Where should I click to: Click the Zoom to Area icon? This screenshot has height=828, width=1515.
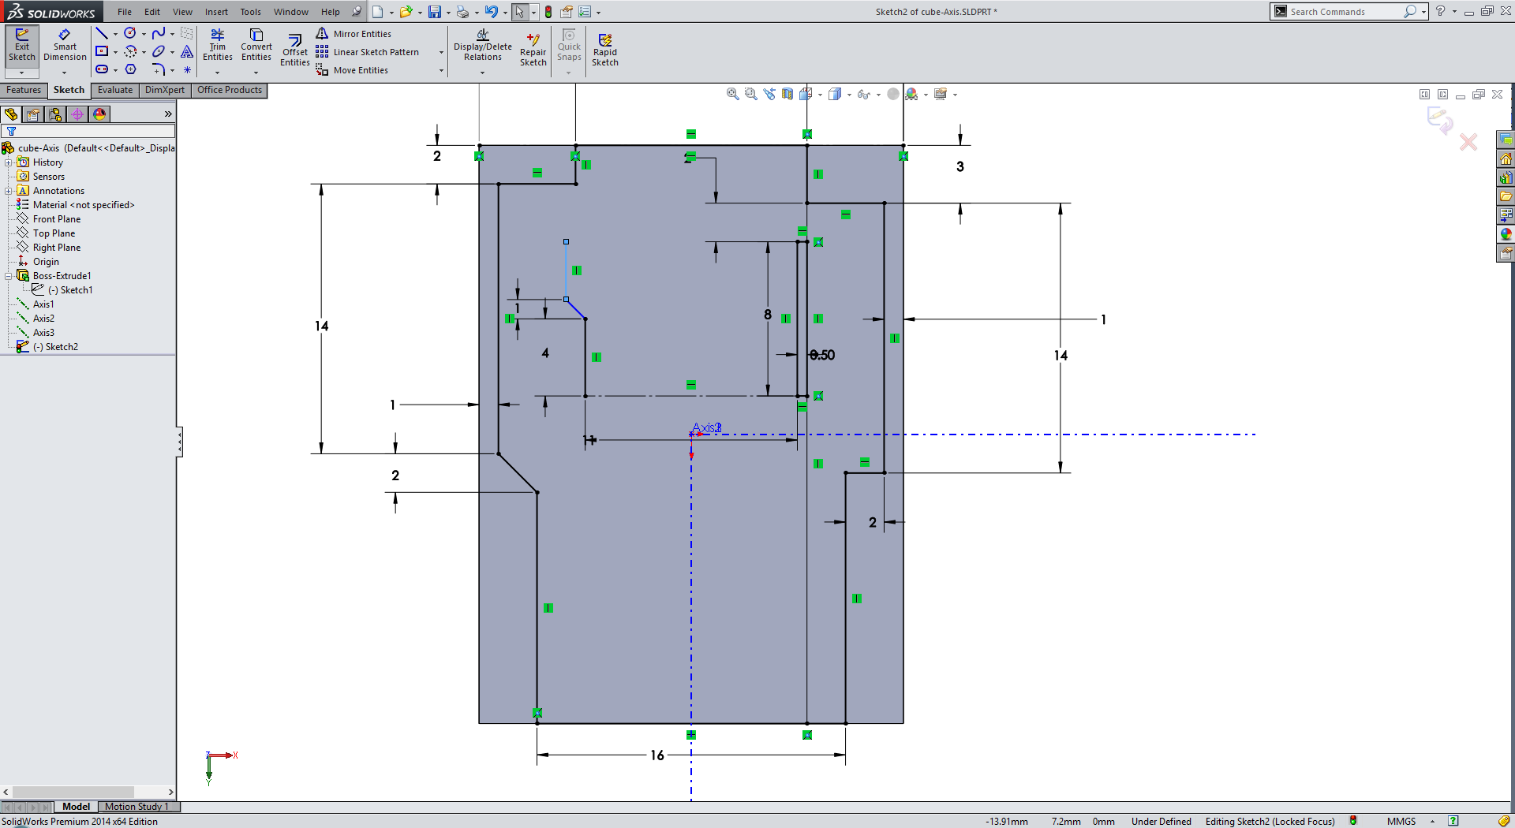click(x=751, y=94)
